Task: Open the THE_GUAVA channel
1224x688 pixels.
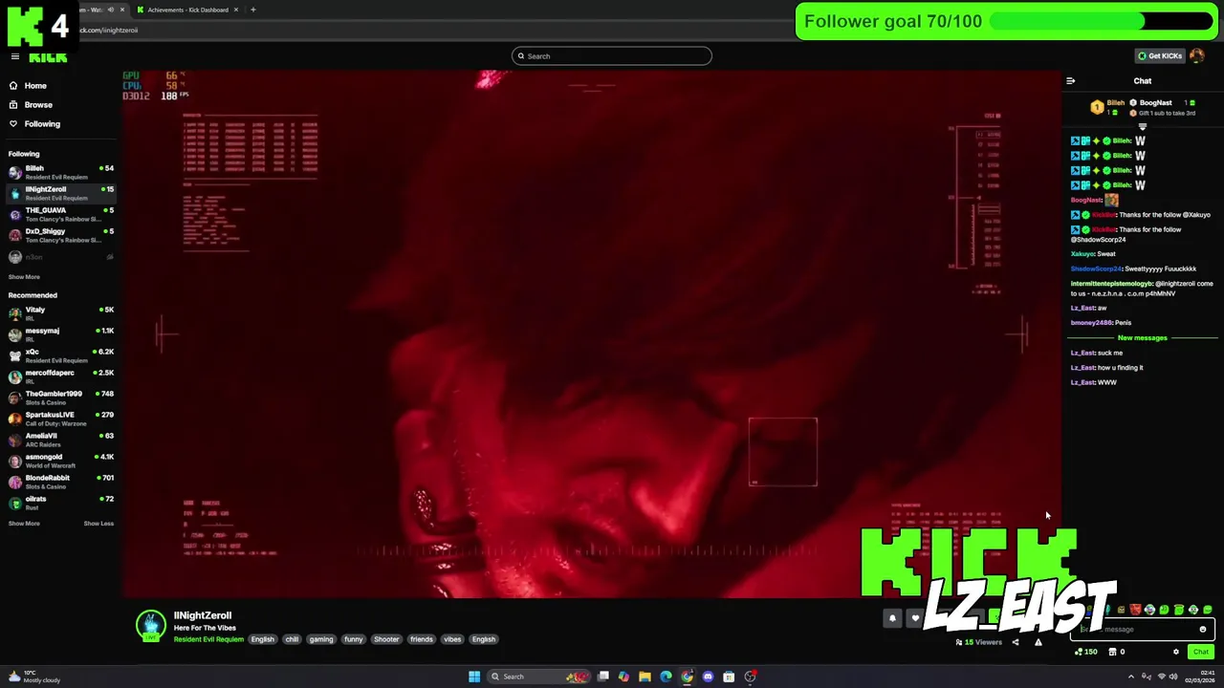Action: [59, 214]
